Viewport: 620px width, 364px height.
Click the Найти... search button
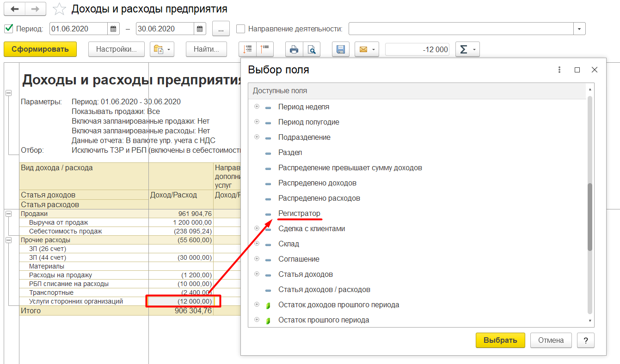[x=207, y=49]
